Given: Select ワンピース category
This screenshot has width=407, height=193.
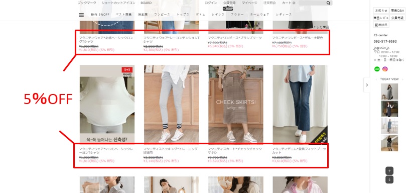Looking at the screenshot, I should pyautogui.click(x=162, y=15).
